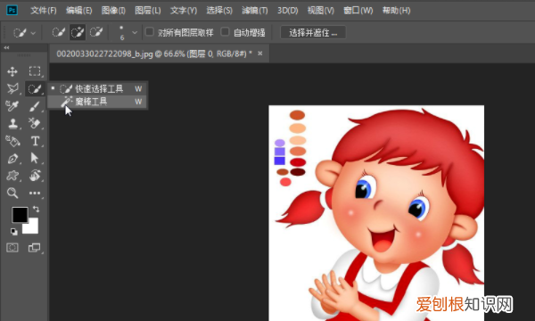The image size is (535, 321).
Task: Reset default foreground and background colors
Action: click(13, 232)
